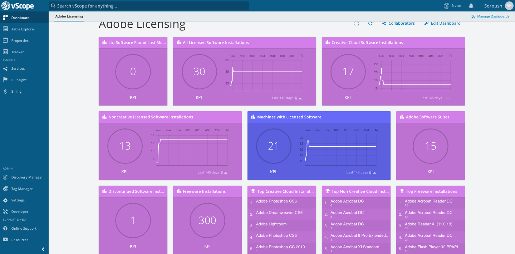Click the chart icon of Machines with Licensed Software
515x254 pixels.
click(253, 117)
